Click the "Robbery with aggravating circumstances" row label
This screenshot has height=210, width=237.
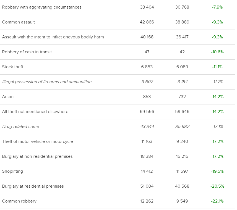42,7
